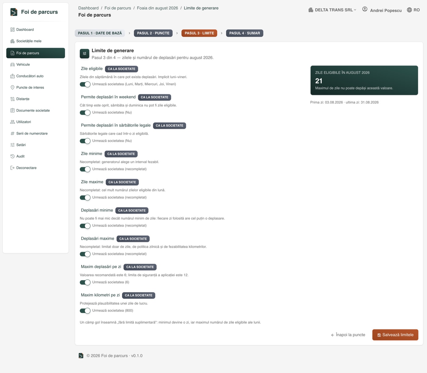
Task: Open Foaia din august 2026 breadcrumb
Action: point(157,8)
